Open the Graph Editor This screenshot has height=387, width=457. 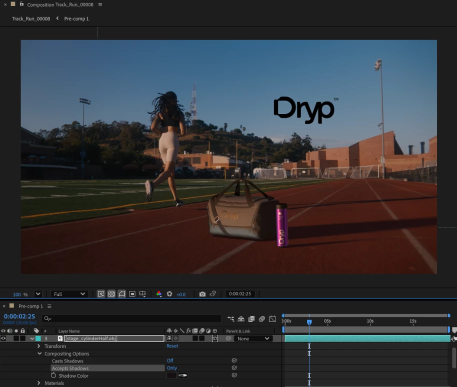[x=272, y=319]
